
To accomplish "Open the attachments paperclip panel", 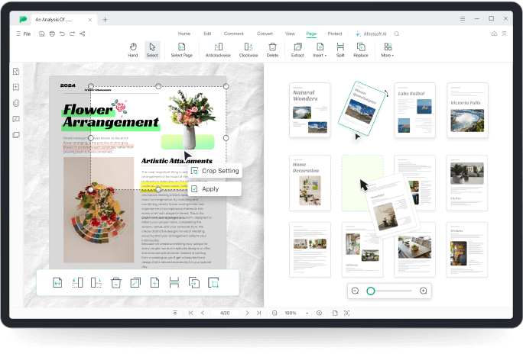I will [x=16, y=103].
